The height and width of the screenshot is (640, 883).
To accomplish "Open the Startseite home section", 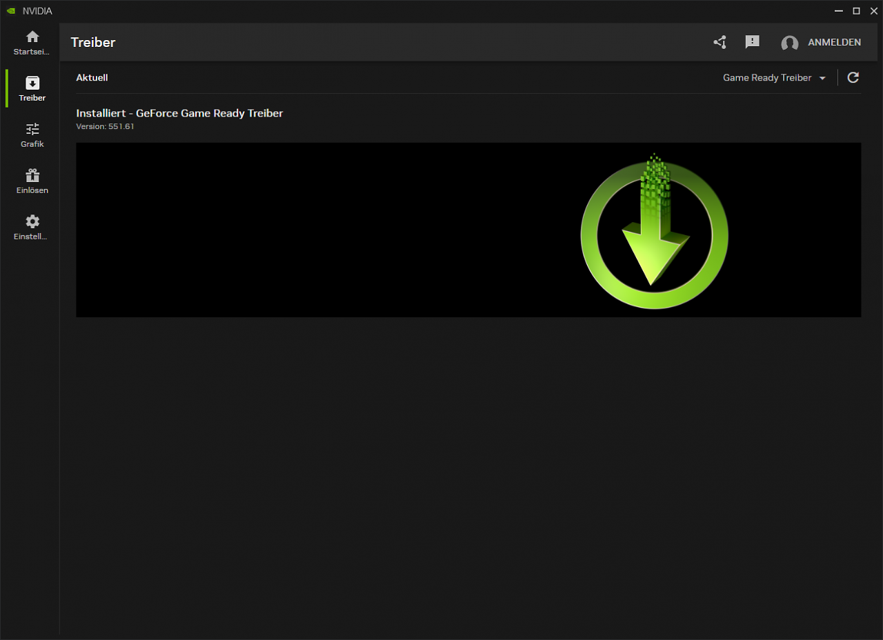I will (x=32, y=42).
